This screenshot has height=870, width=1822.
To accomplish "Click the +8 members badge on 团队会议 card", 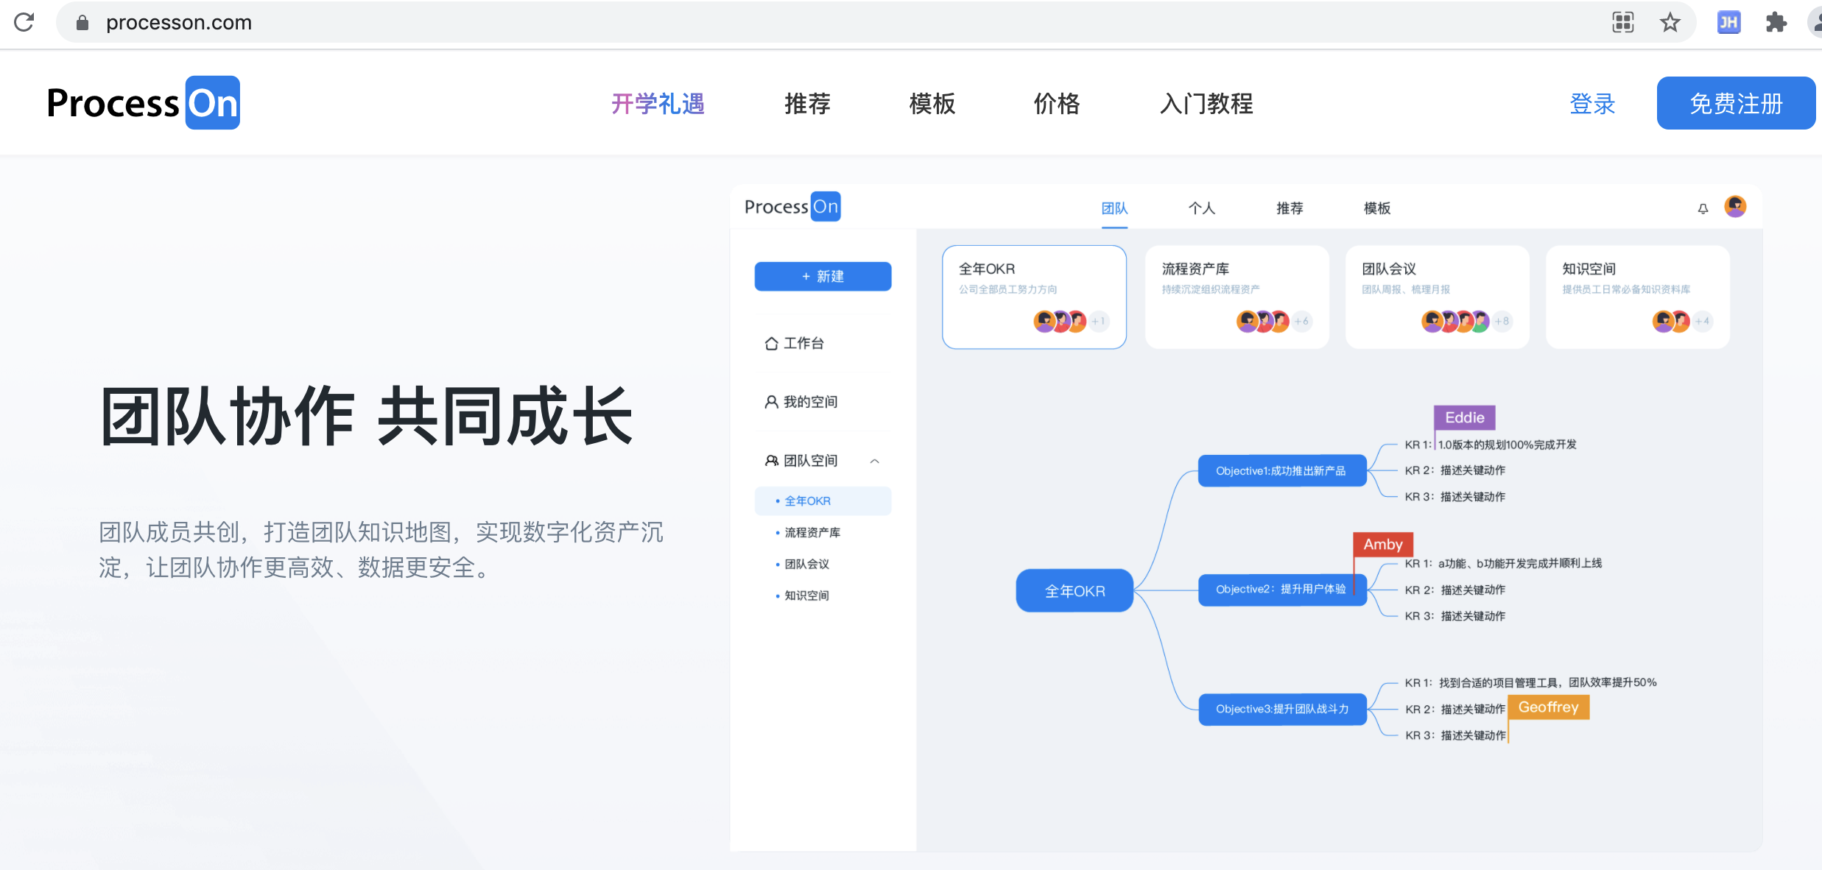I will click(x=1502, y=321).
